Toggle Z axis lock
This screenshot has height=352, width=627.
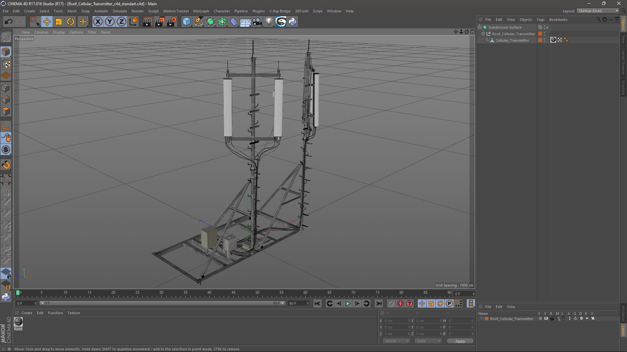(121, 22)
